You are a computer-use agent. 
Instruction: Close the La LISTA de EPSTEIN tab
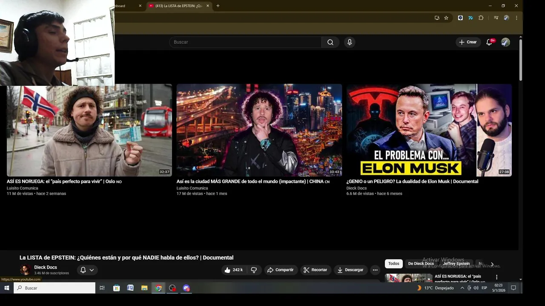pyautogui.click(x=208, y=6)
